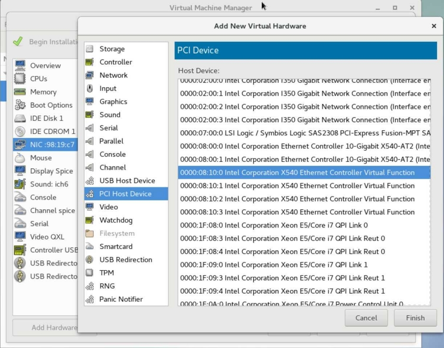Select 0000:07:00:0 LSI Logic SAS2308 device

(x=304, y=133)
